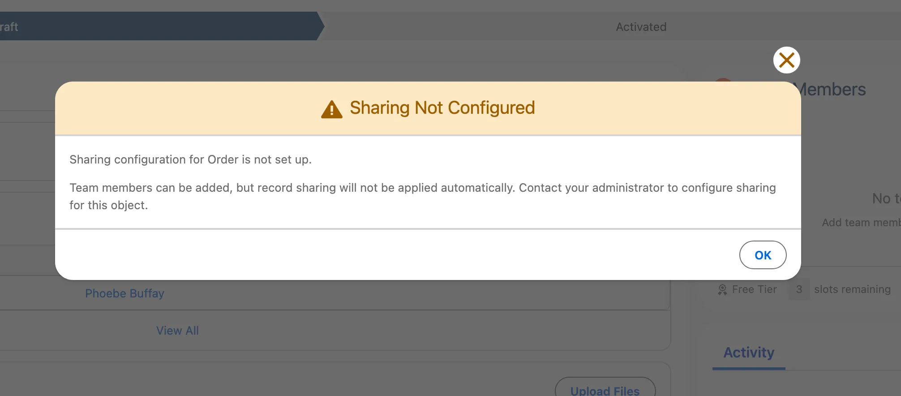The width and height of the screenshot is (901, 396).
Task: Click the Free Tier label text
Action: click(x=754, y=289)
